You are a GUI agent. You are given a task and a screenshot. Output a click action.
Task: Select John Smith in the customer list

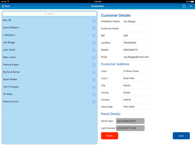pyautogui.click(x=49, y=50)
